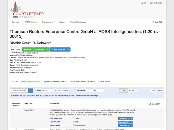Viewport: 174px width, 130px height.
Task: Open the PACER link in notice
Action: pos(42,96)
